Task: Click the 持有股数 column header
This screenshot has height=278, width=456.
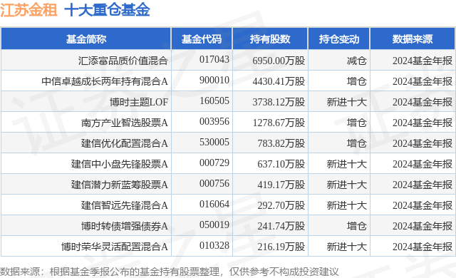Action: click(x=270, y=38)
